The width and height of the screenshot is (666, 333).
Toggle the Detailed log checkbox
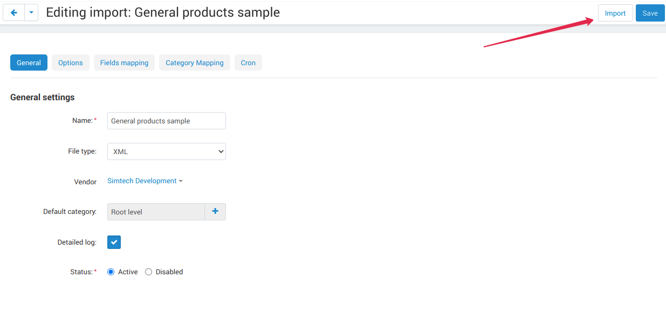114,242
